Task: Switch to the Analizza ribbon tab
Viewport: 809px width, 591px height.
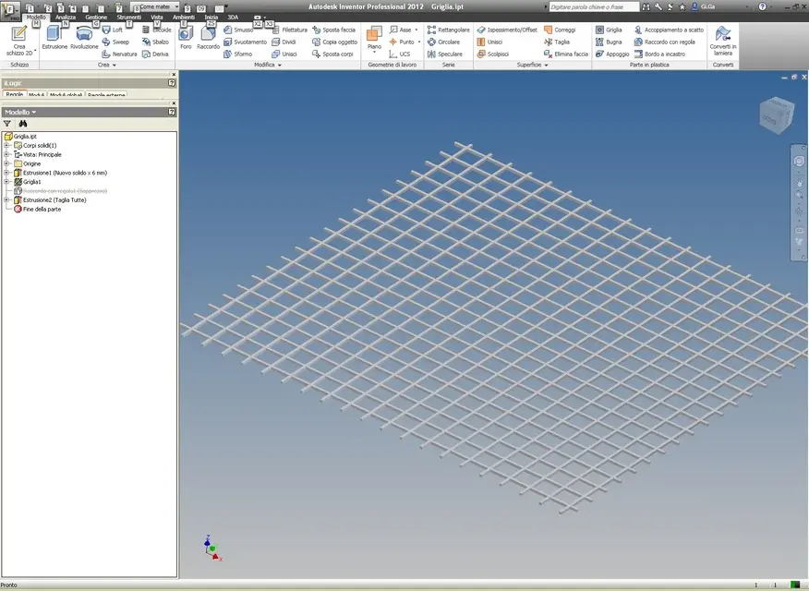Action: (66, 17)
